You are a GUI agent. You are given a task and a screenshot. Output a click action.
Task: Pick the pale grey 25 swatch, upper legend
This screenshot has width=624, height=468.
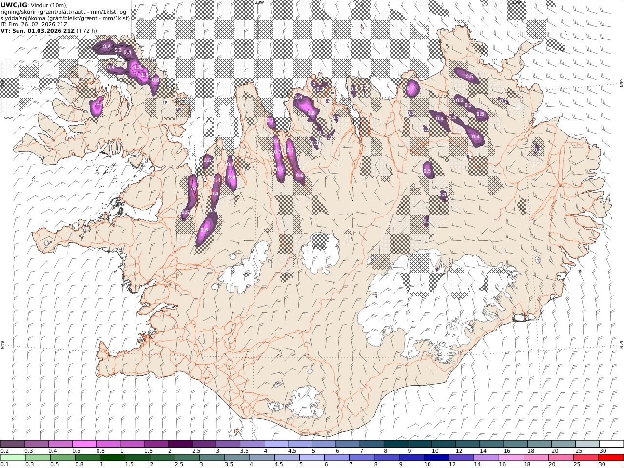[587, 444]
